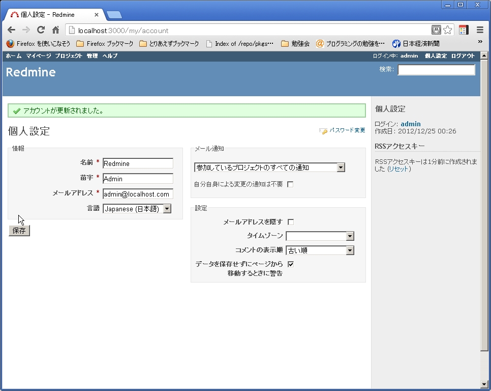This screenshot has height=391, width=491.
Task: Click the browser forward arrow
Action: coord(26,30)
